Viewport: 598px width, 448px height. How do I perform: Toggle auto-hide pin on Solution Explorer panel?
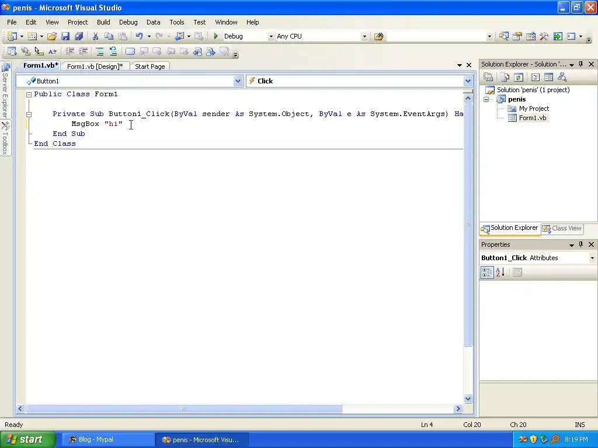pyautogui.click(x=581, y=64)
